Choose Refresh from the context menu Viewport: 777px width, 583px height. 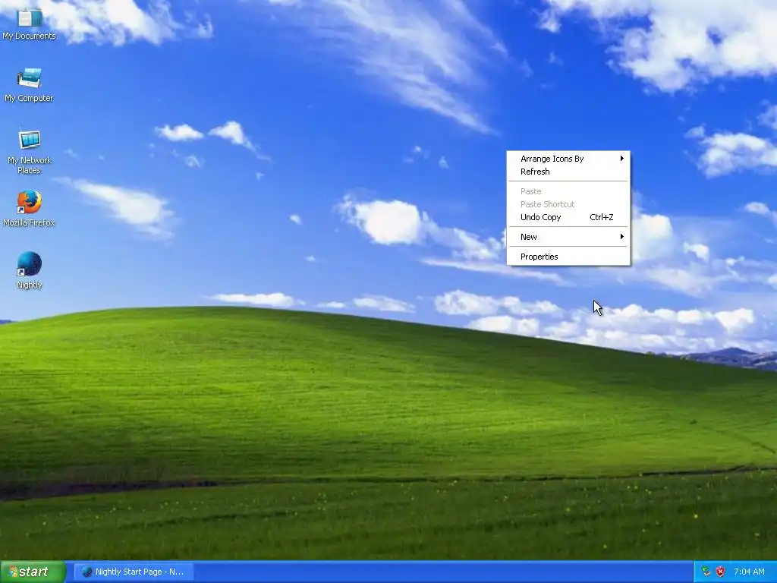[x=568, y=172]
